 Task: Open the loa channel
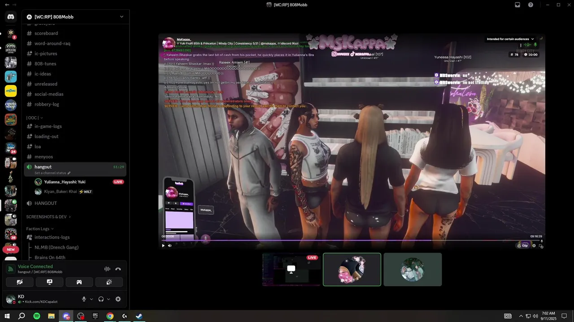click(75, 147)
